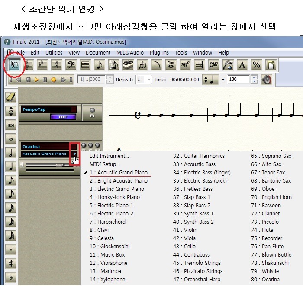Image resolution: width=303 pixels, height=286 pixels.
Task: Choose the sharp accidental in the left palette
Action: coord(11,263)
